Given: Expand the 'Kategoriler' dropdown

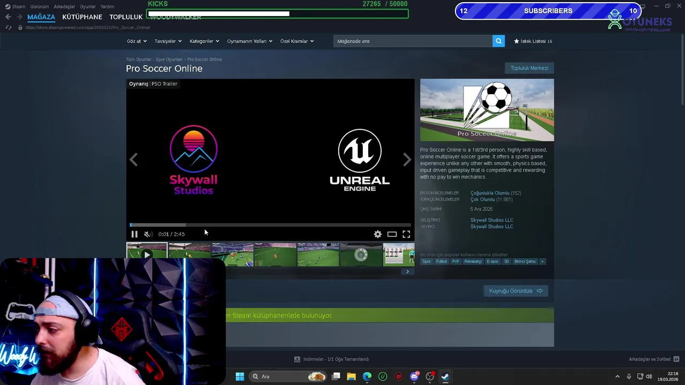Looking at the screenshot, I should click(204, 41).
